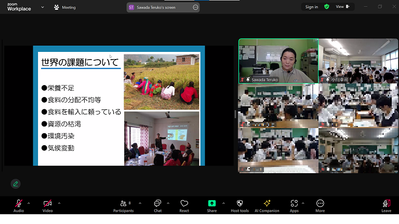The image size is (399, 224).
Task: Click the rice field harvest photo
Action: (x=162, y=82)
